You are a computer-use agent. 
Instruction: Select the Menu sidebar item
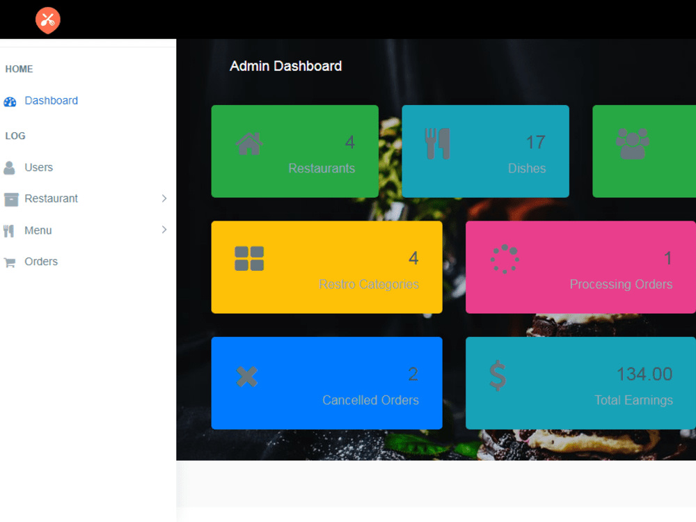click(38, 230)
